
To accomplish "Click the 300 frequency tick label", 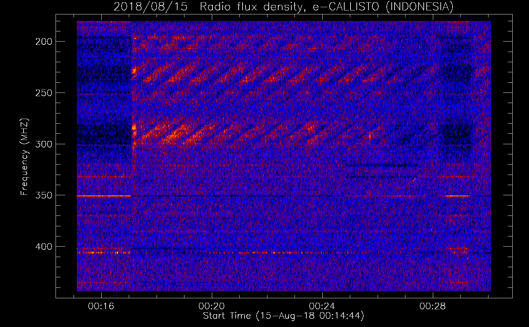I will (x=44, y=144).
